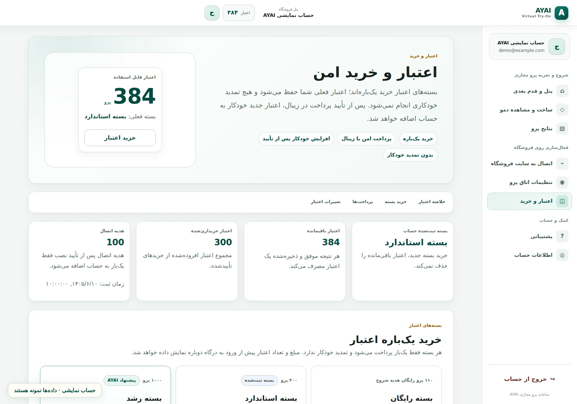Click the پرداخت امن با زیبال chip
577x404 pixels.
pyautogui.click(x=366, y=139)
